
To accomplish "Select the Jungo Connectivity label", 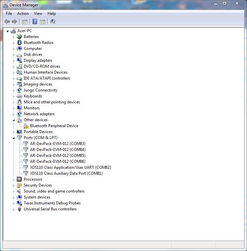I will coord(41,90).
